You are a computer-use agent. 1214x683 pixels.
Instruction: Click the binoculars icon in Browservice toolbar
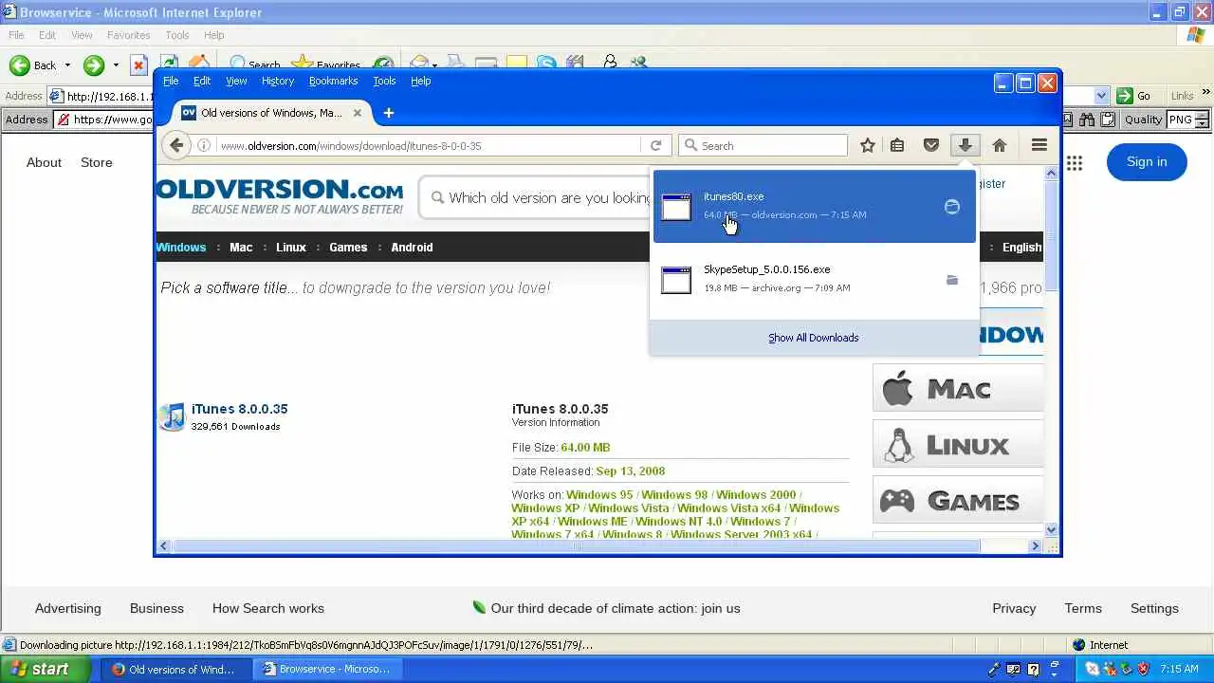click(x=1087, y=120)
